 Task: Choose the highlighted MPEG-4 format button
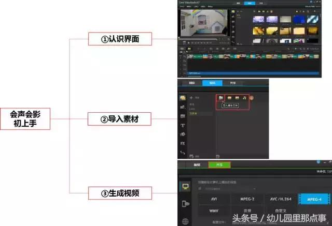(314, 199)
